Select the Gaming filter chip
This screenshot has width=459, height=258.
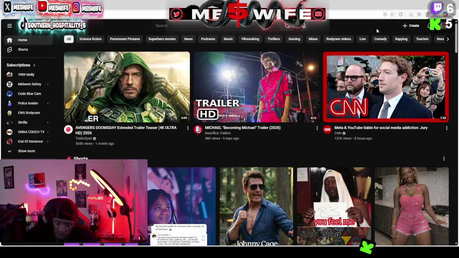tap(294, 39)
